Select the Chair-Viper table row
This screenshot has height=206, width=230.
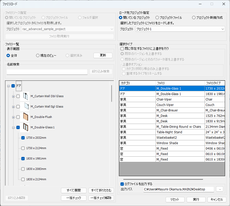[172, 99]
